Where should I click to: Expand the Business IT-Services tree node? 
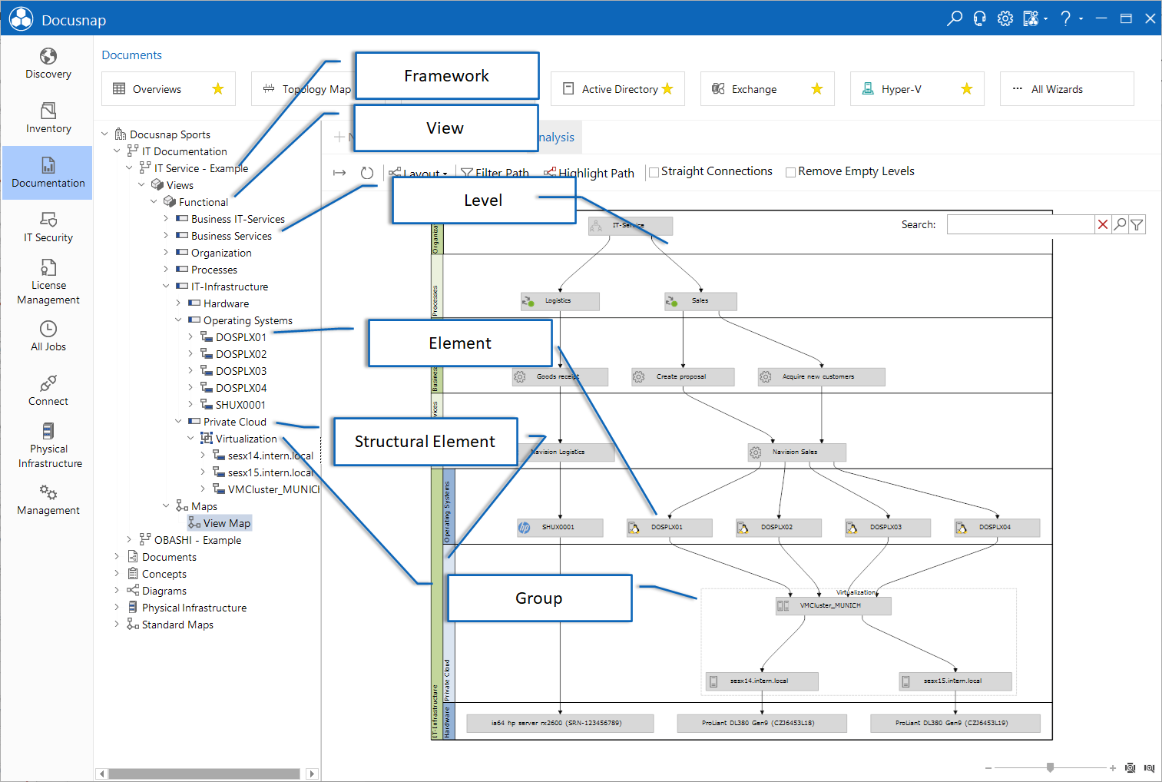pos(166,218)
